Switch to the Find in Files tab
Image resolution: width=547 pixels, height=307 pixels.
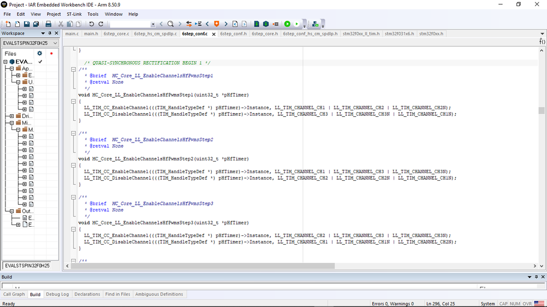(118, 294)
